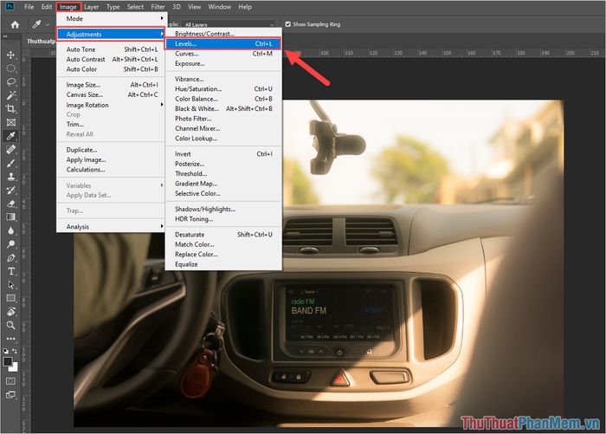This screenshot has width=606, height=434.
Task: Select the Crop tool
Action: pyautogui.click(x=10, y=108)
